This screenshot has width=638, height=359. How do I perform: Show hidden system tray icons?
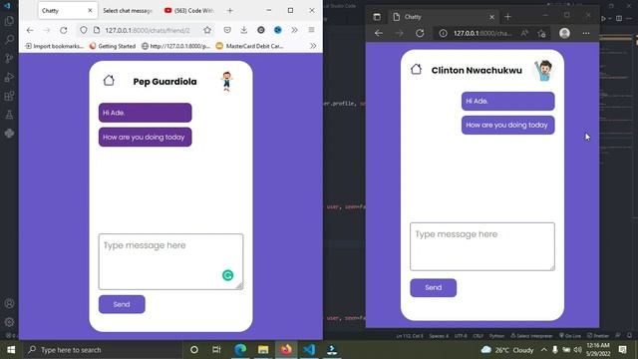click(544, 350)
